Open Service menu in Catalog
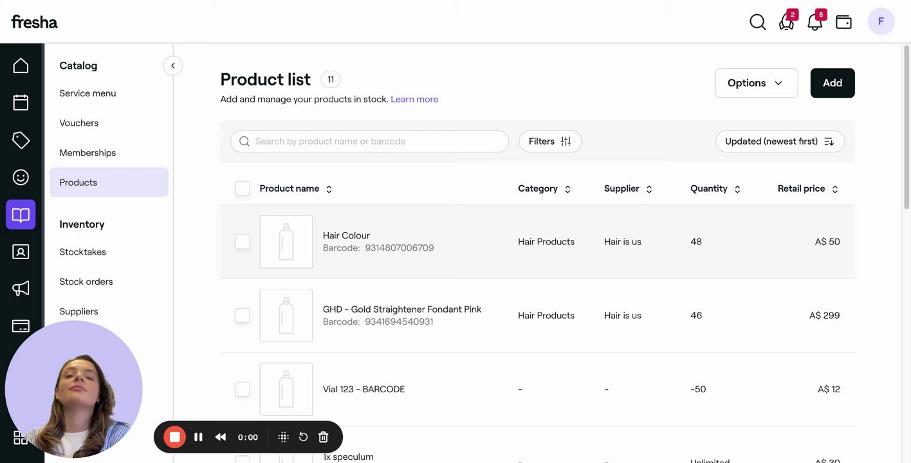The image size is (911, 463). pos(87,93)
